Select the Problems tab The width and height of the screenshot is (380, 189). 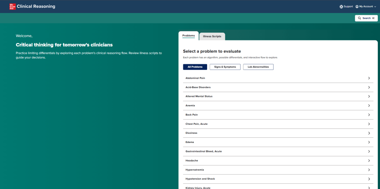pyautogui.click(x=189, y=36)
